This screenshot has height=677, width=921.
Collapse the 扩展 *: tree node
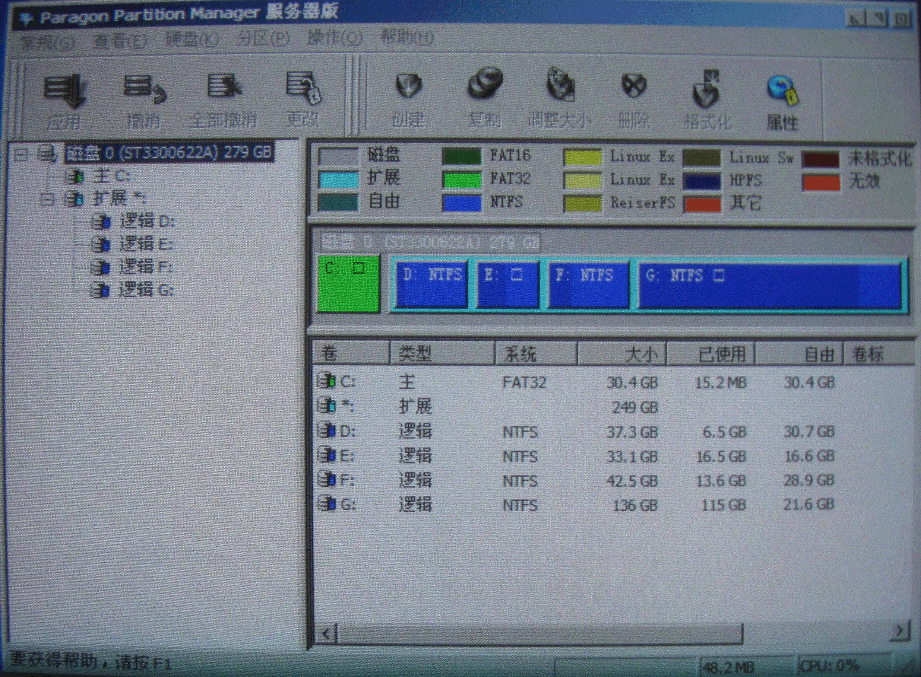(x=47, y=200)
